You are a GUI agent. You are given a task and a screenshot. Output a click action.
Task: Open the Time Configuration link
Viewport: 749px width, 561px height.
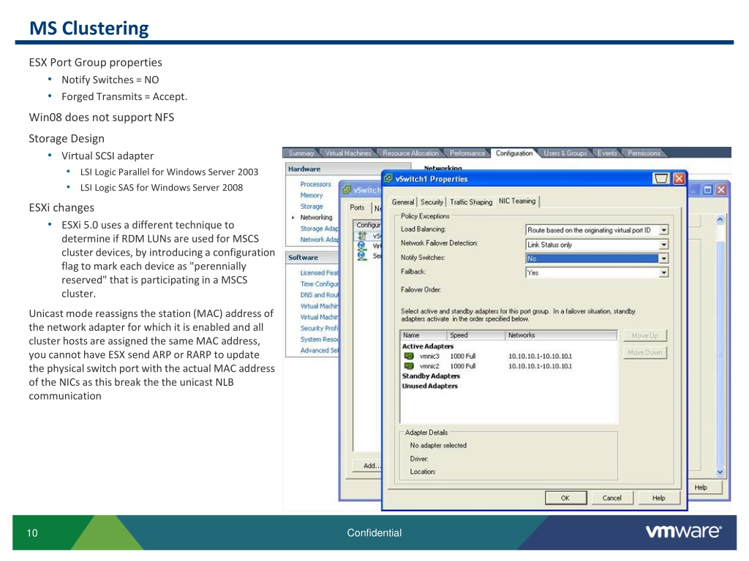pyautogui.click(x=319, y=284)
